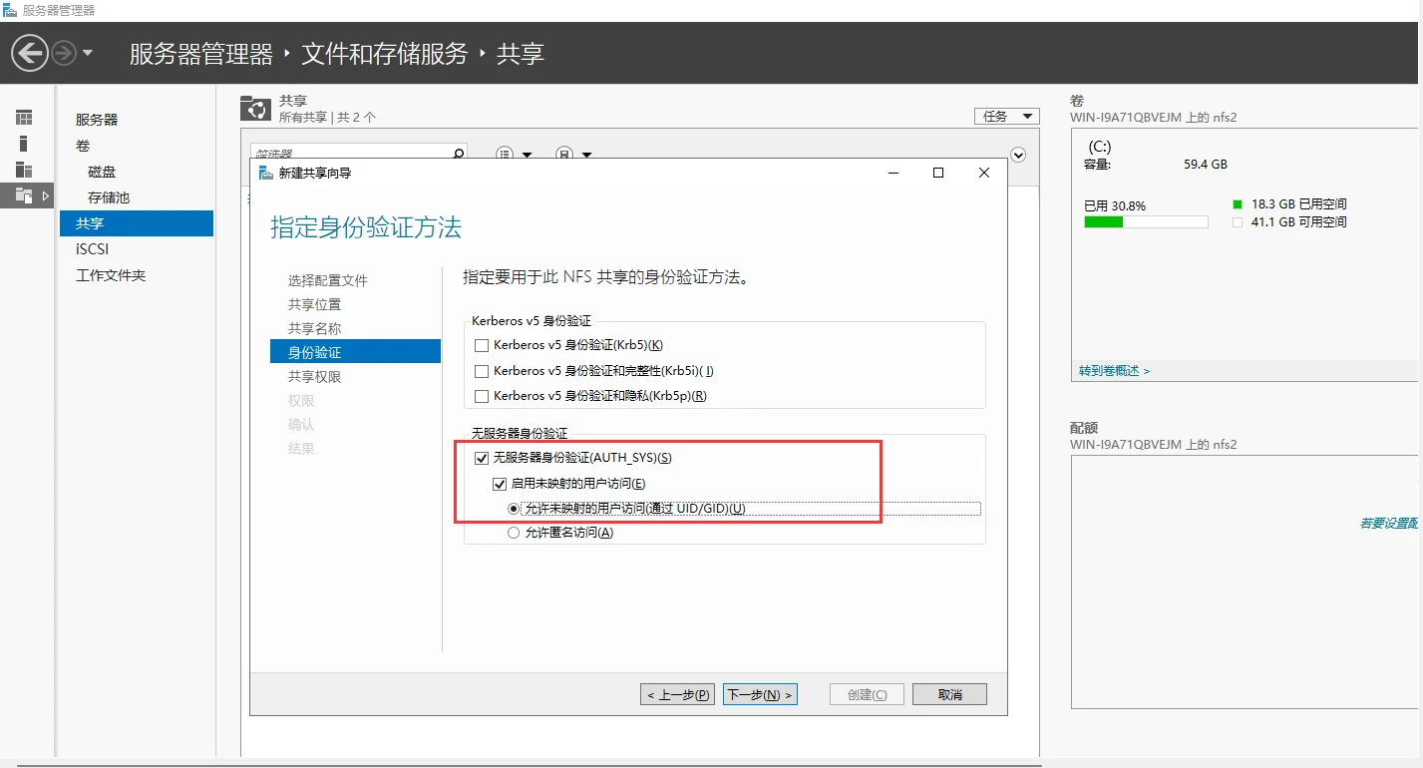Go to wizard step 身份验证
This screenshot has width=1423, height=768.
tap(355, 352)
